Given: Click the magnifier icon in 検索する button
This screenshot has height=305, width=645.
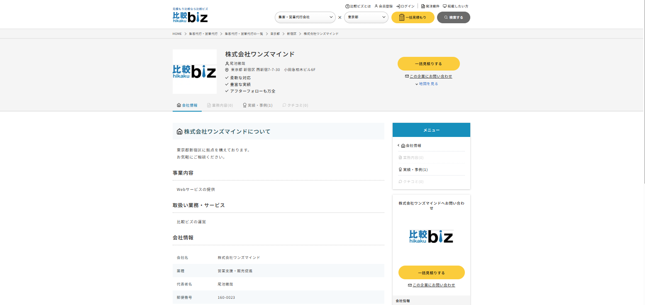Looking at the screenshot, I should [x=446, y=17].
